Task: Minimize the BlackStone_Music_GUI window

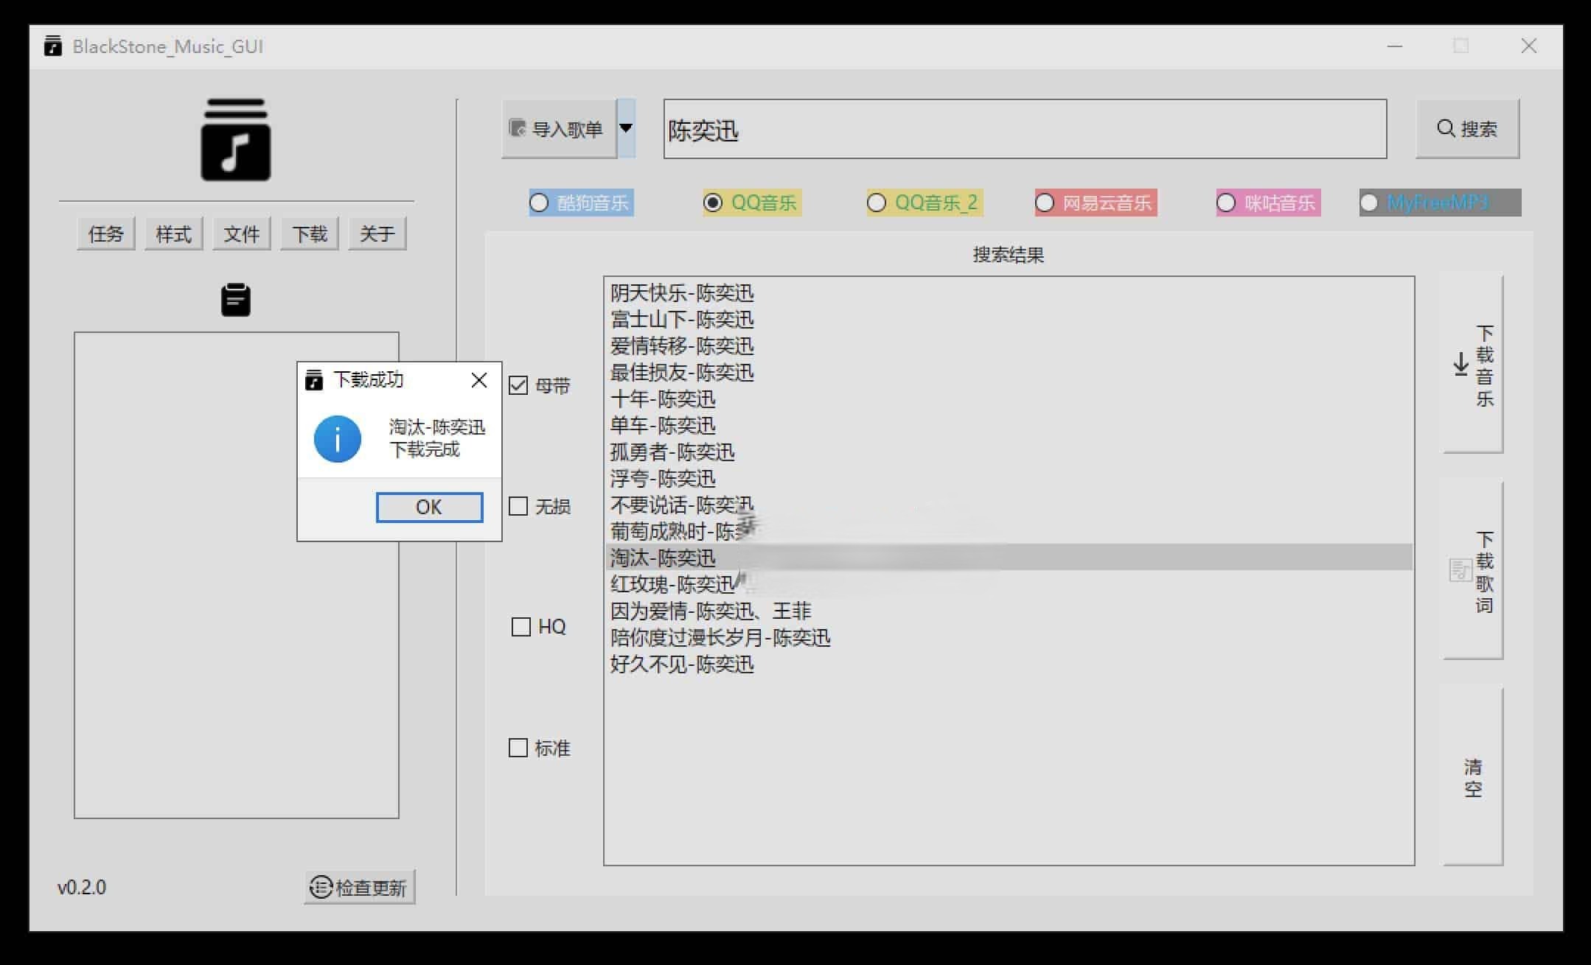Action: tap(1394, 46)
